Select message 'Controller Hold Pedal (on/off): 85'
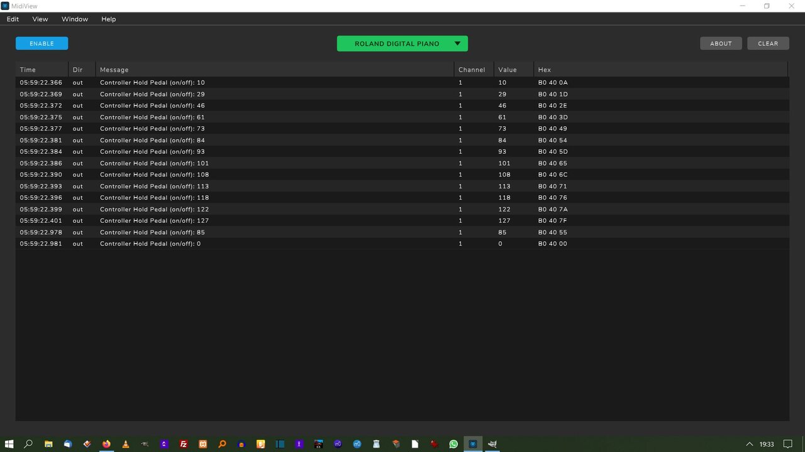The width and height of the screenshot is (805, 452). coord(152,232)
